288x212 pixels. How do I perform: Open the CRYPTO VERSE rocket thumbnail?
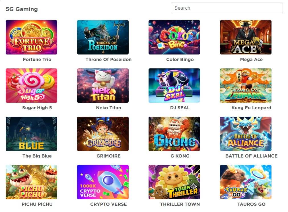click(x=103, y=182)
